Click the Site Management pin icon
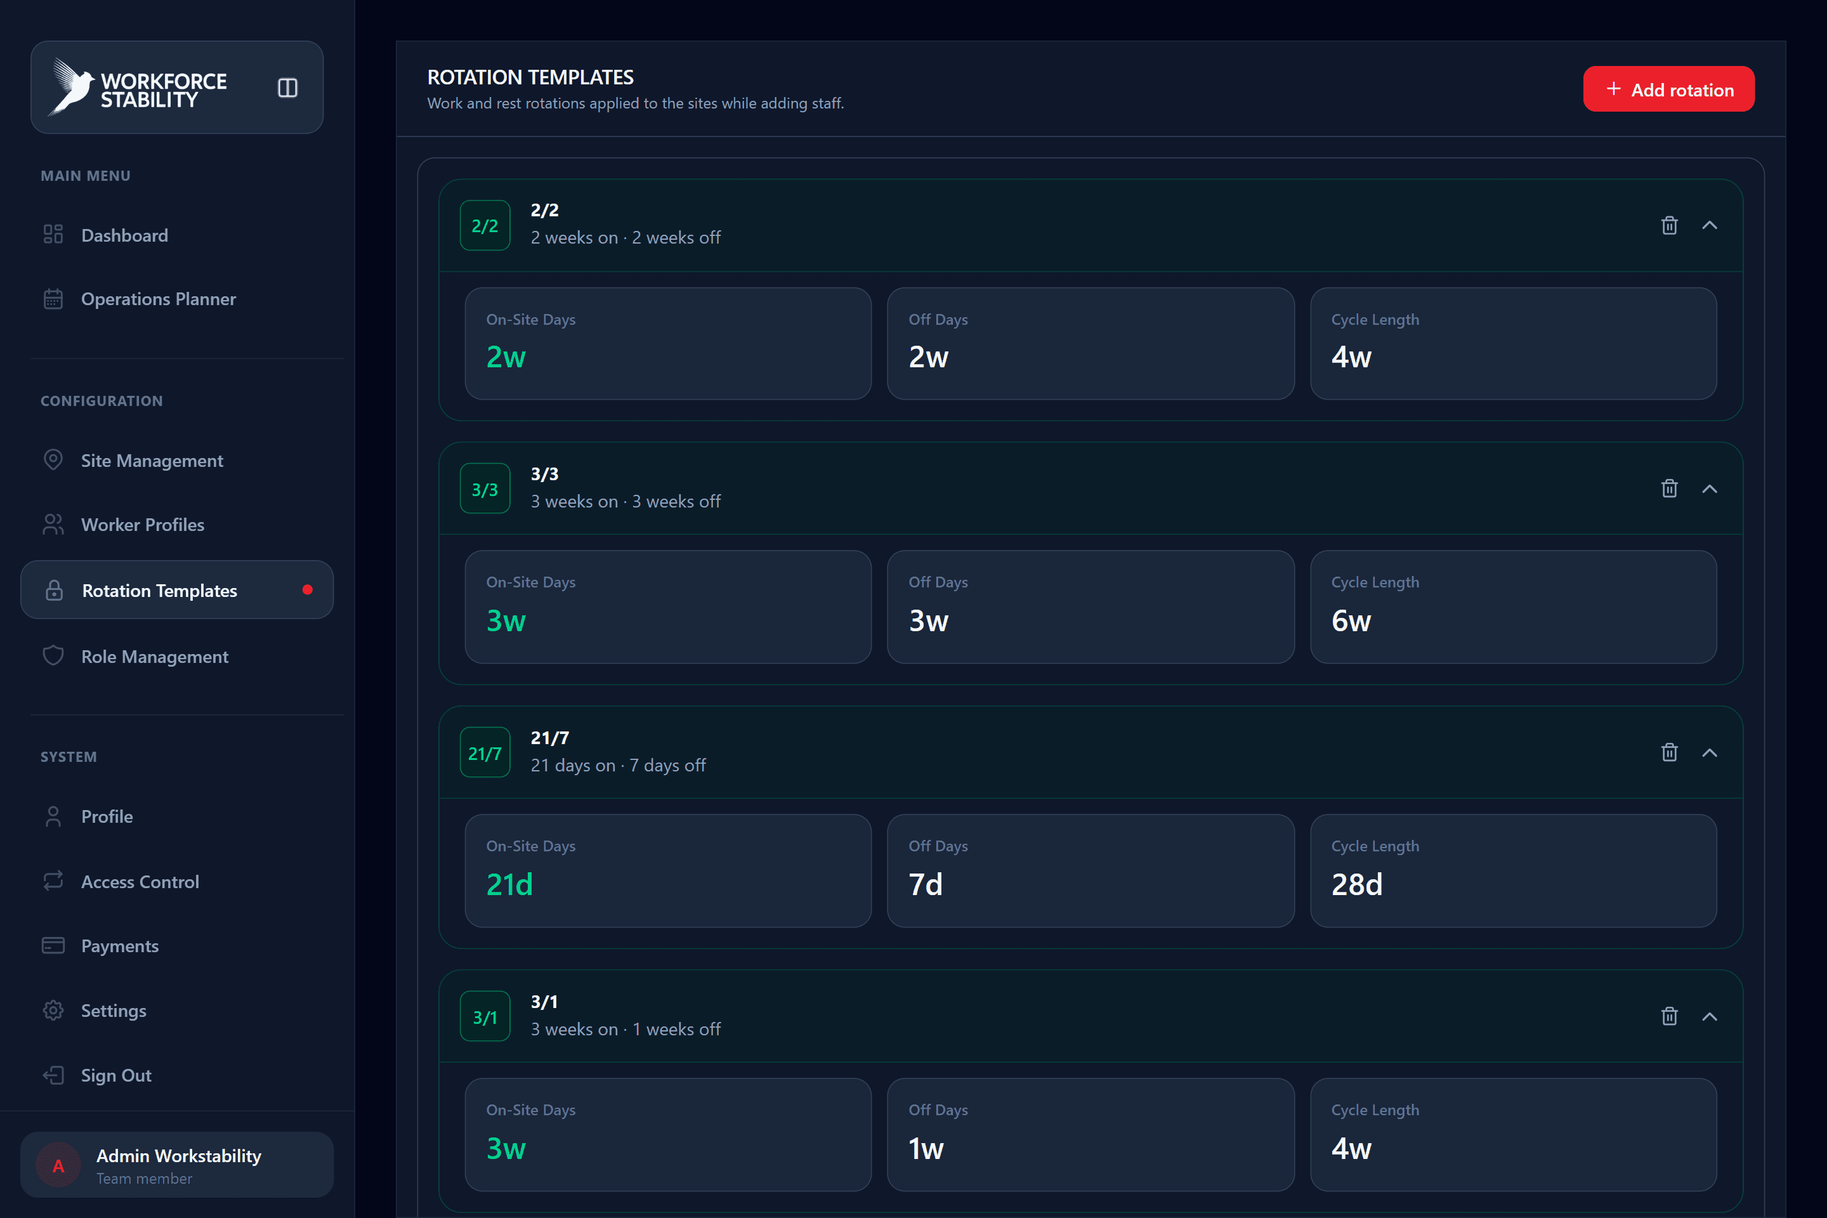This screenshot has width=1827, height=1218. [53, 460]
